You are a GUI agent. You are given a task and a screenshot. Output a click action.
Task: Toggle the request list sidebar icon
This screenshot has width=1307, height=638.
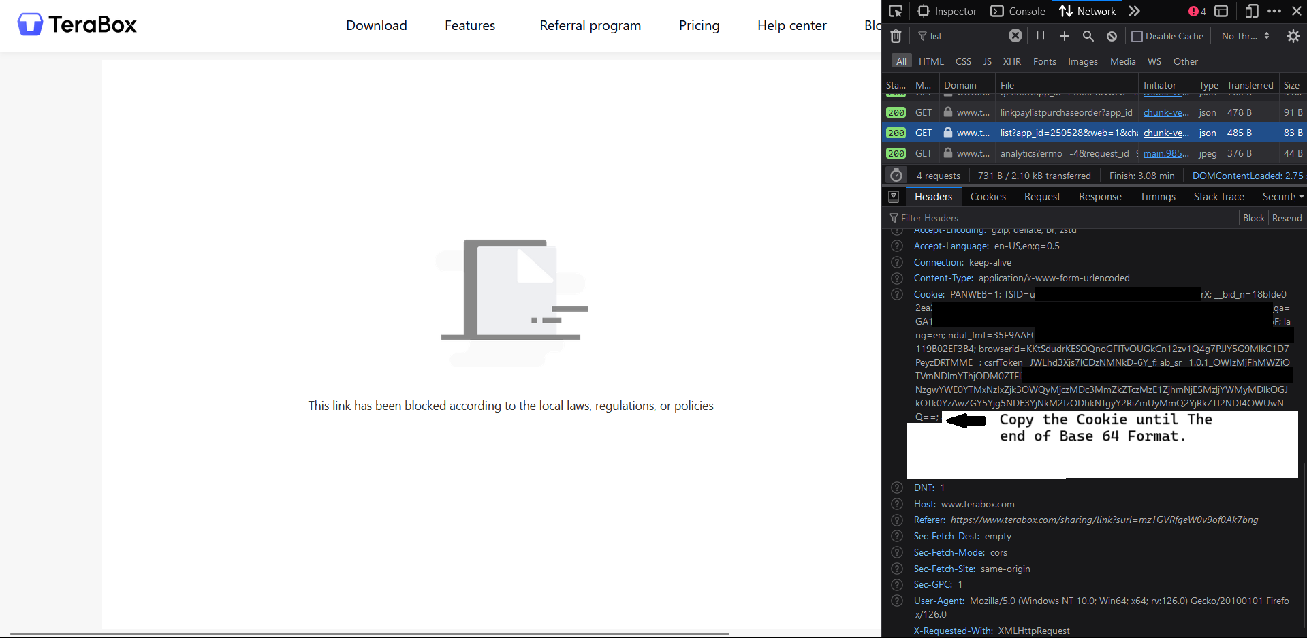point(894,197)
